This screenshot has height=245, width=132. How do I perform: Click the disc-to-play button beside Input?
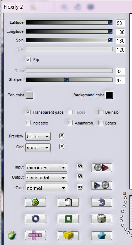[x=102, y=168]
